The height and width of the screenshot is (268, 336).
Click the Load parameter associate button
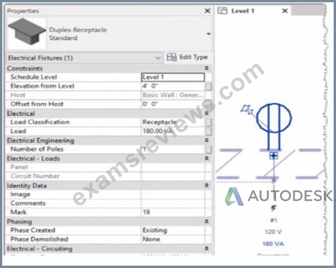point(208,131)
